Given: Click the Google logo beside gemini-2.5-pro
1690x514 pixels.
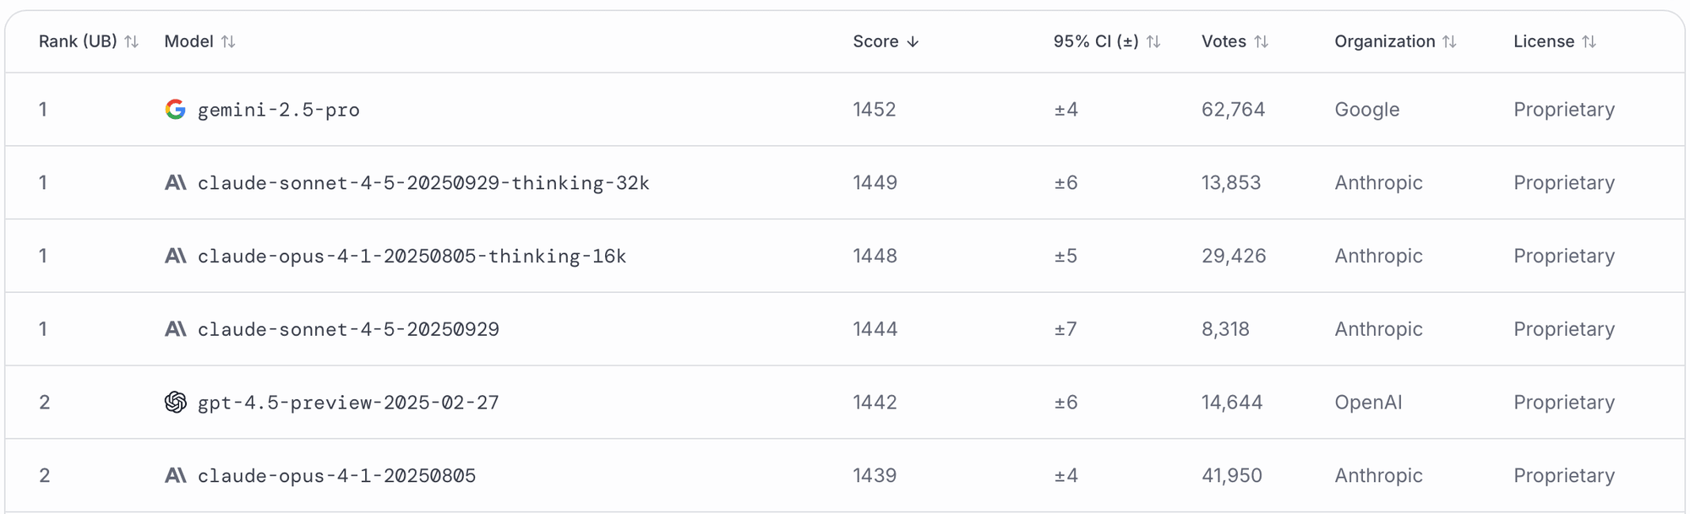Looking at the screenshot, I should pos(175,110).
